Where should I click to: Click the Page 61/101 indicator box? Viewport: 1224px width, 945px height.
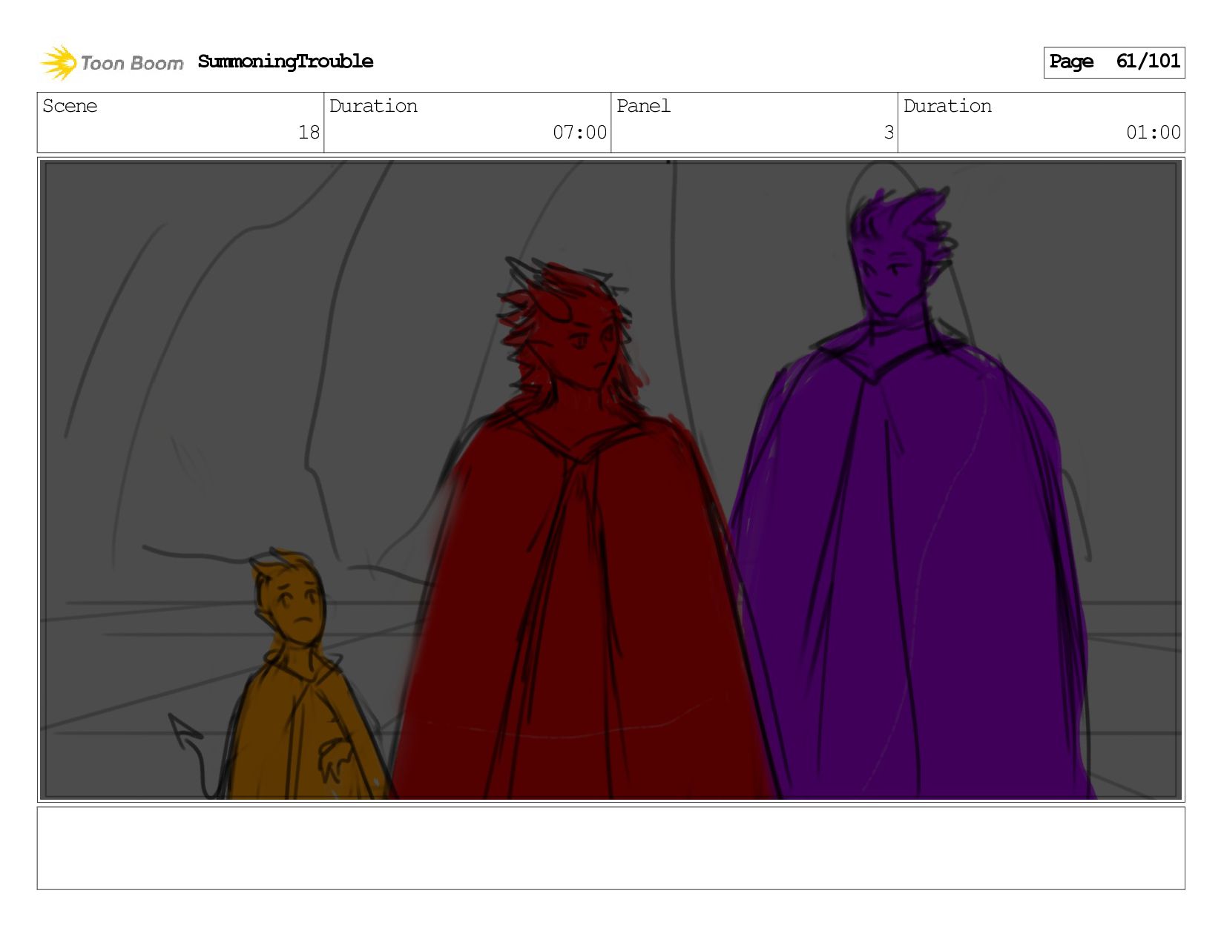point(1113,62)
